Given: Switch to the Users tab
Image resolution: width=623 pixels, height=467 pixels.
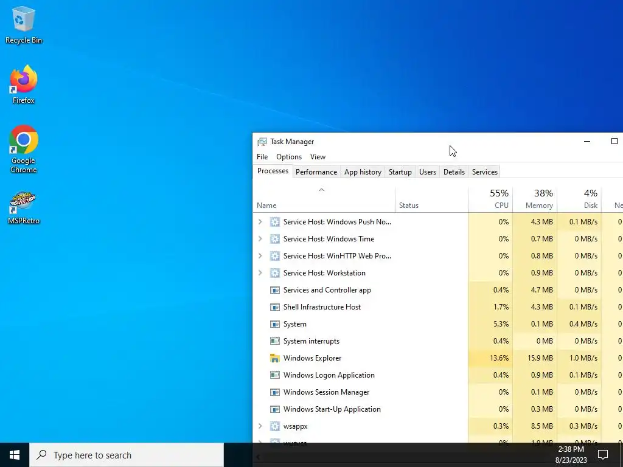Looking at the screenshot, I should [428, 172].
